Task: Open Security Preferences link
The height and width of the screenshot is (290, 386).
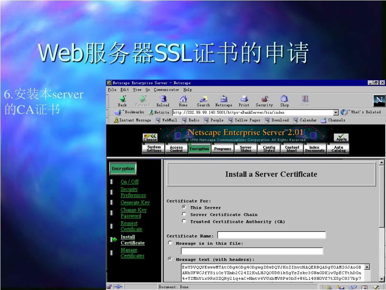Action: [x=133, y=192]
